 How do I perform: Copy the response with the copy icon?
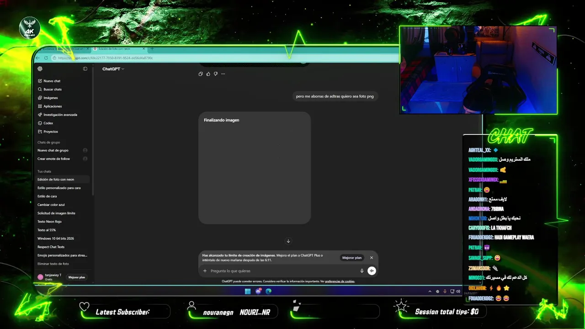pos(201,74)
